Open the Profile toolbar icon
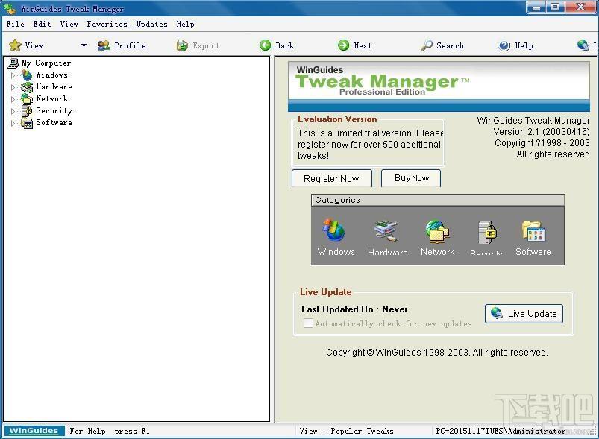599x439 pixels. click(104, 45)
